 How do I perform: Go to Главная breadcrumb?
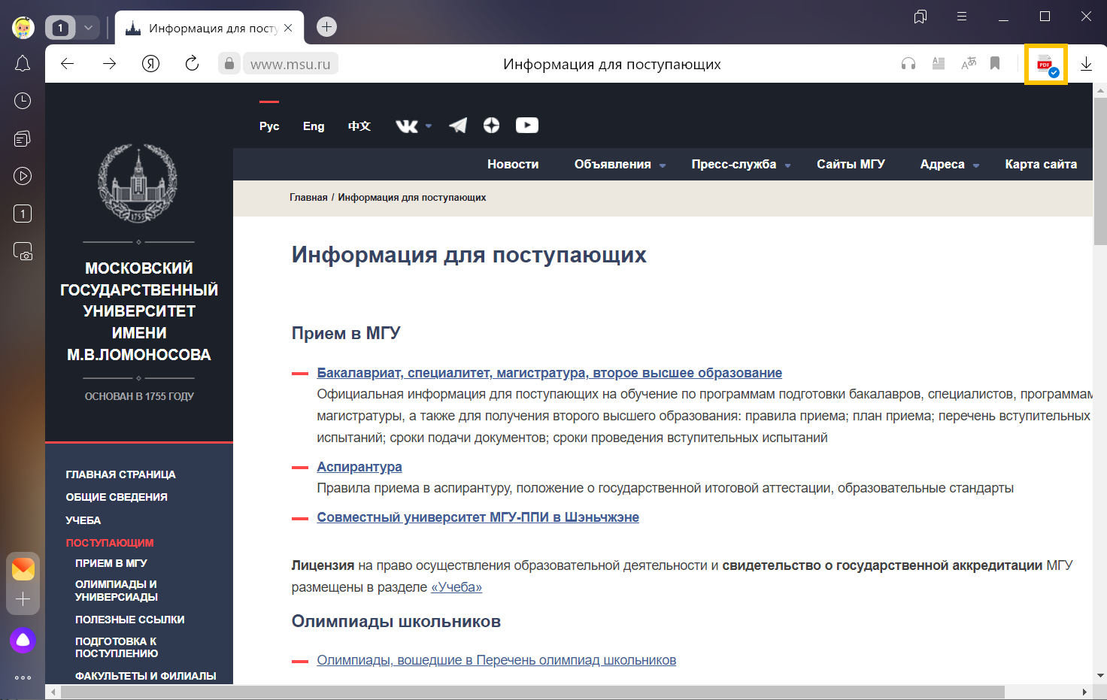click(x=308, y=198)
